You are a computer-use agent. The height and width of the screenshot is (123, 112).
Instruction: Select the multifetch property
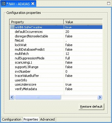(22, 54)
